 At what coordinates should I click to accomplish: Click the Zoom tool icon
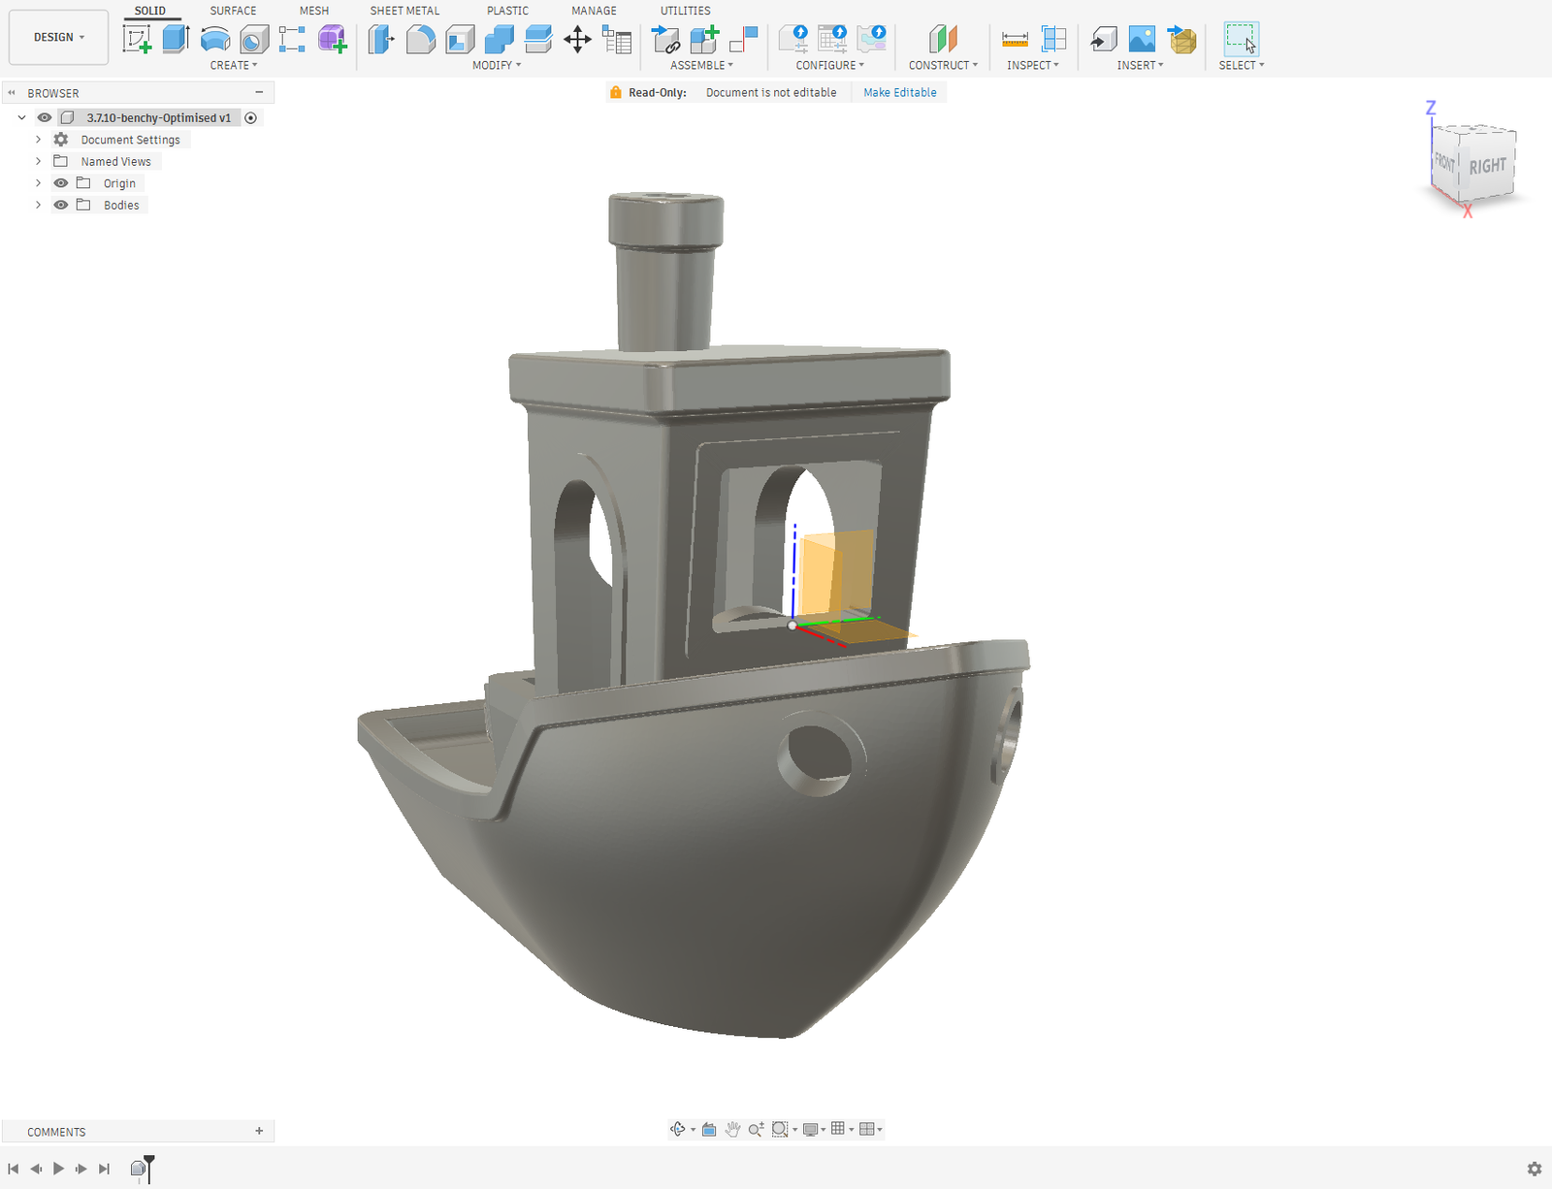click(x=756, y=1129)
